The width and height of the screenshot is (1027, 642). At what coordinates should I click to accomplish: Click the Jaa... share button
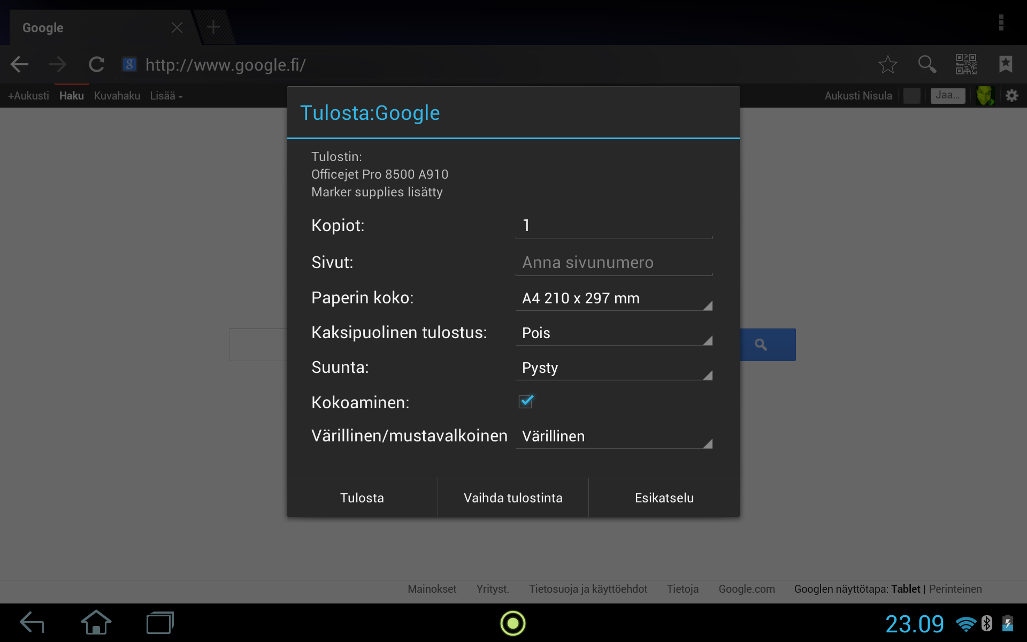(x=948, y=95)
